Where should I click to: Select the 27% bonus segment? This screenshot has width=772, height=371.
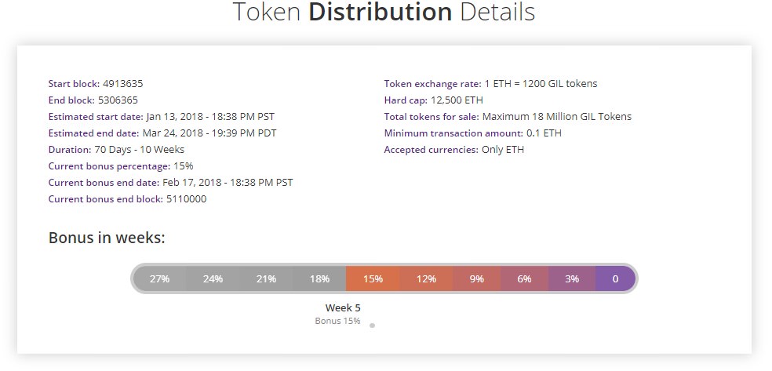tap(159, 278)
